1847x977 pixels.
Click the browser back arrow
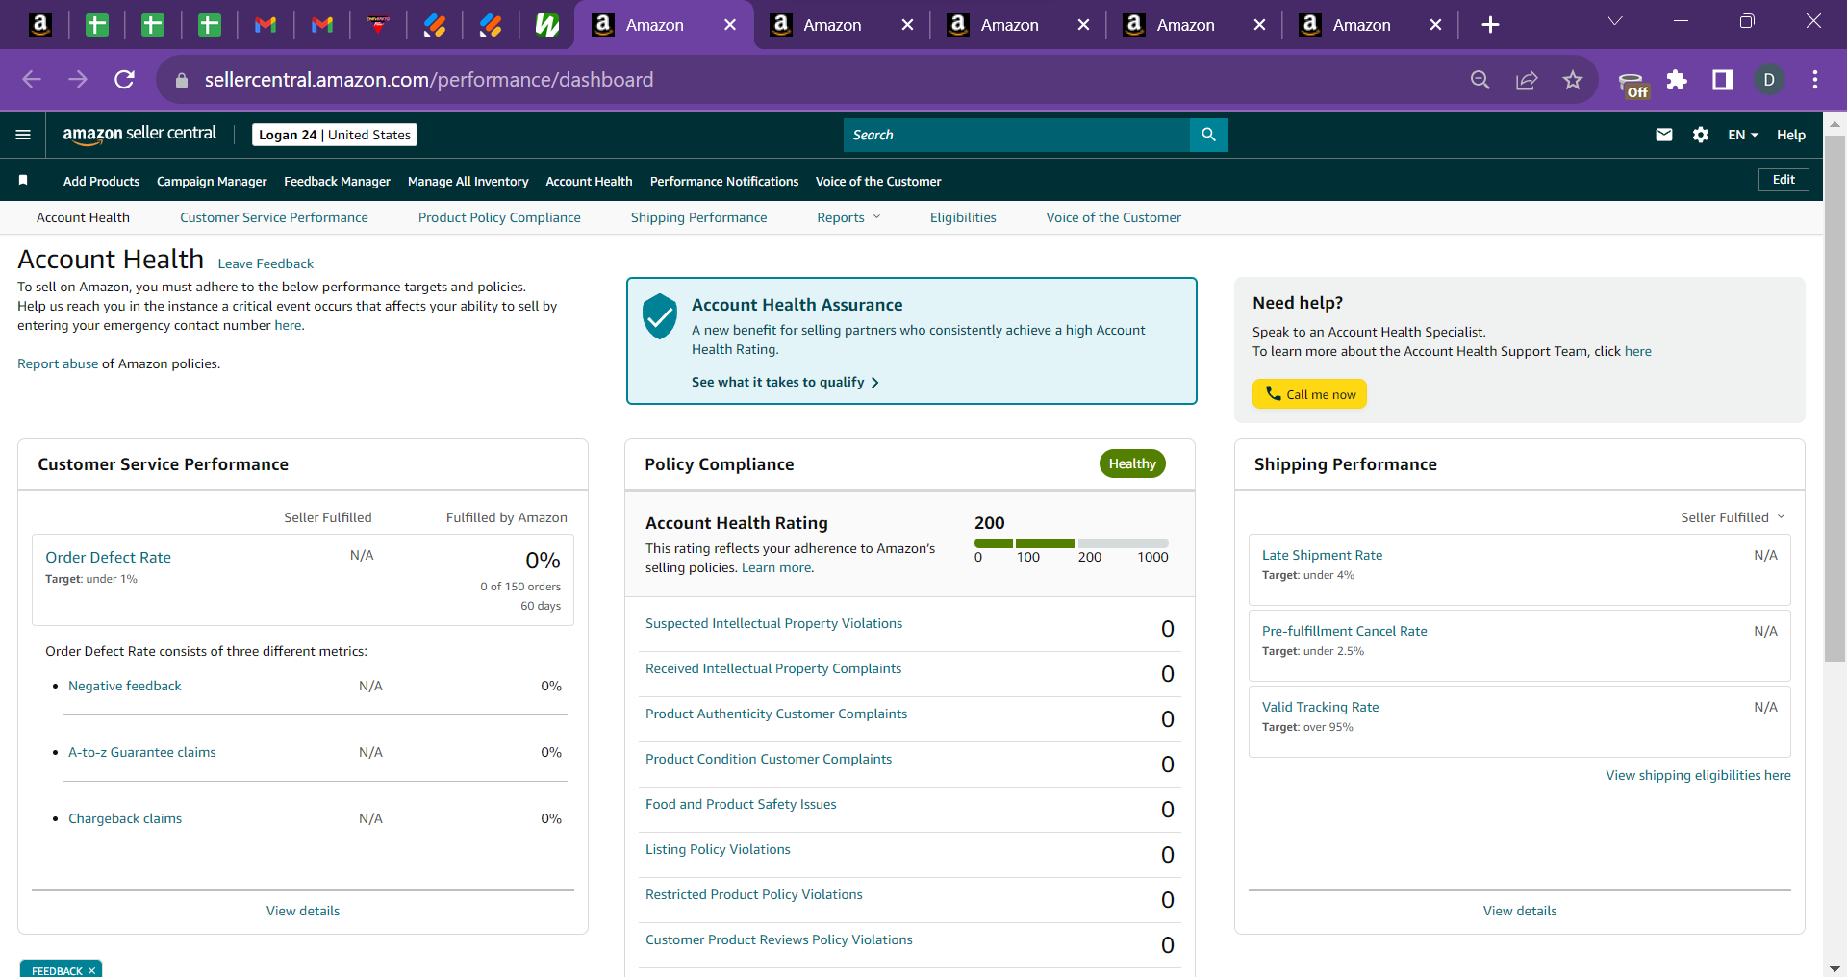(32, 80)
